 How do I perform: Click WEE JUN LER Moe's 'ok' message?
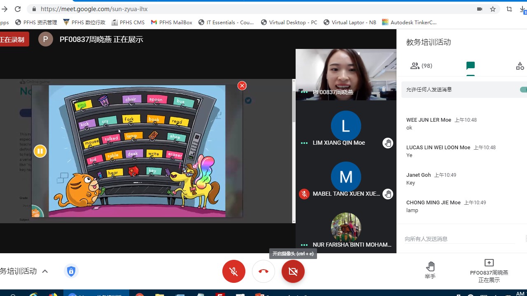(x=409, y=128)
